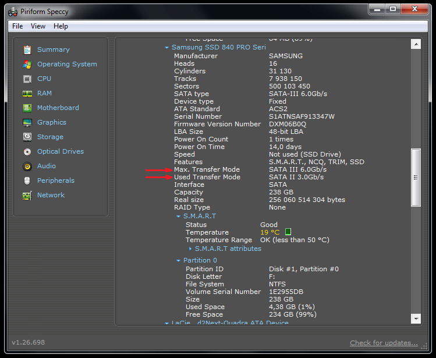Screen dimensions: 436x358
Task: Click the Max. Transfer Mode label
Action: (207, 169)
